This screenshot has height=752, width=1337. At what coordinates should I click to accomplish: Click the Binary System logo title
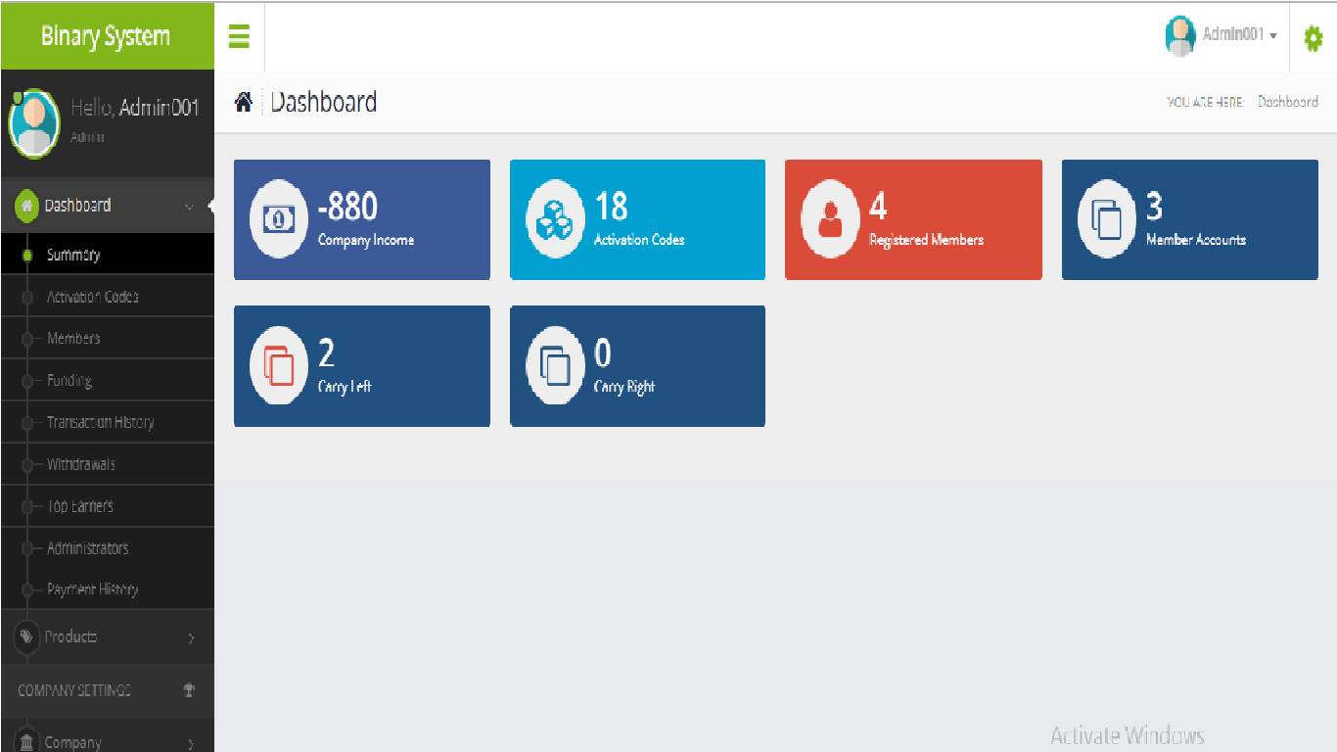(x=106, y=36)
